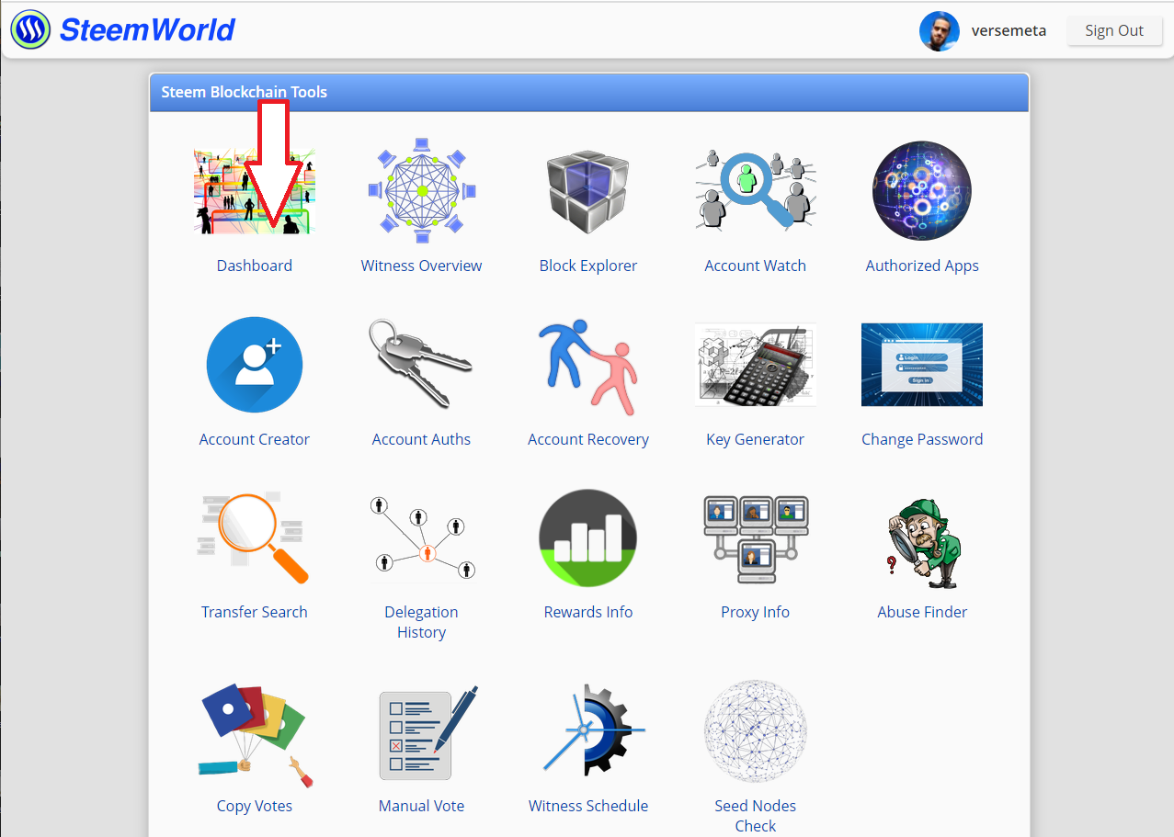The image size is (1174, 837).
Task: Click the versemeta username
Action: tap(1009, 30)
